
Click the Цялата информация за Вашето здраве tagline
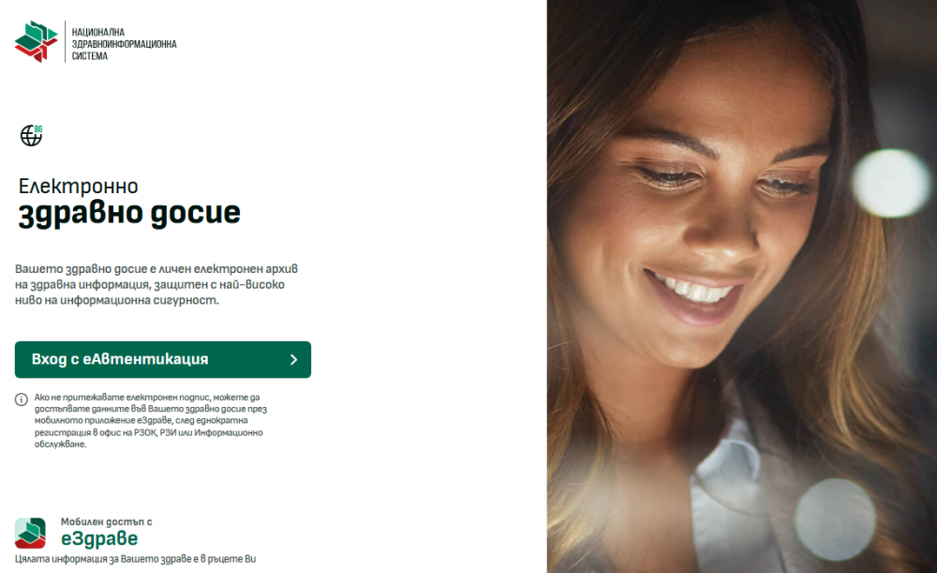135,559
